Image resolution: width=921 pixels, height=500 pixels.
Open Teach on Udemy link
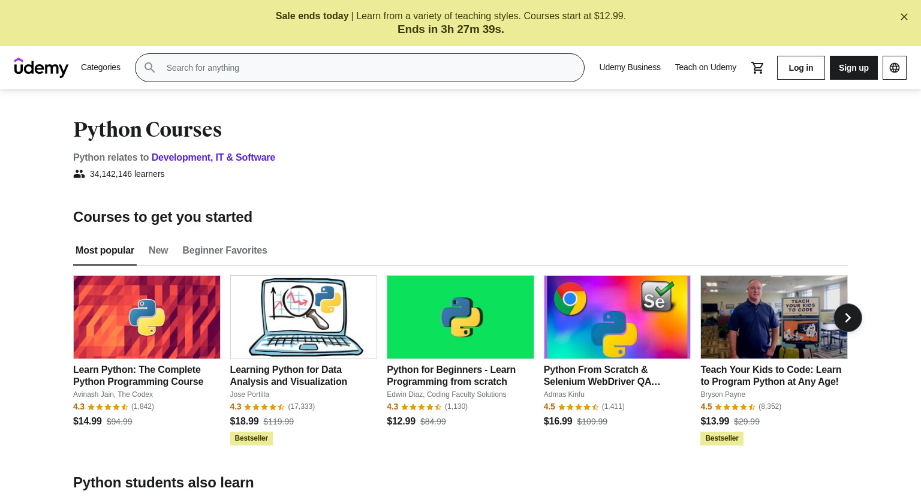[705, 67]
